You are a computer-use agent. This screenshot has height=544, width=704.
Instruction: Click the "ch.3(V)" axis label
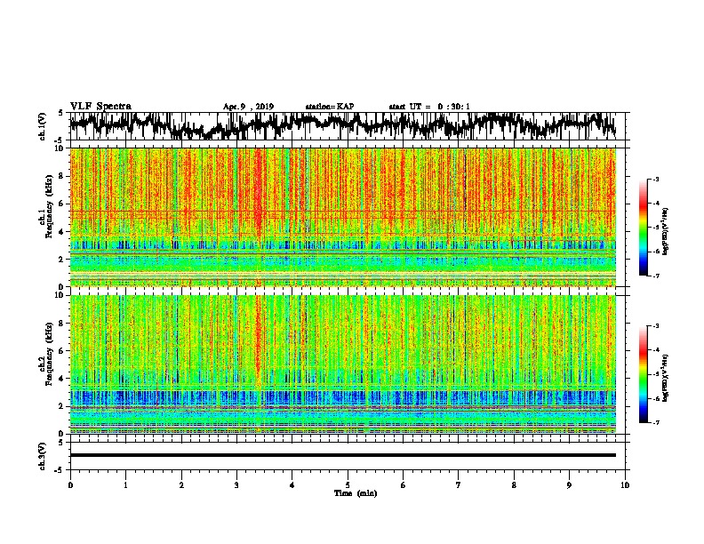(43, 456)
